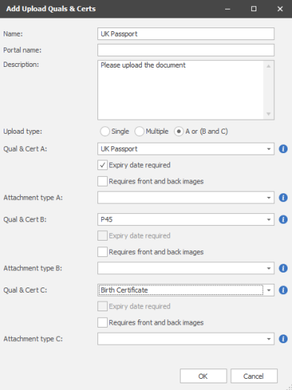Select the A or (B and C) option

178,131
